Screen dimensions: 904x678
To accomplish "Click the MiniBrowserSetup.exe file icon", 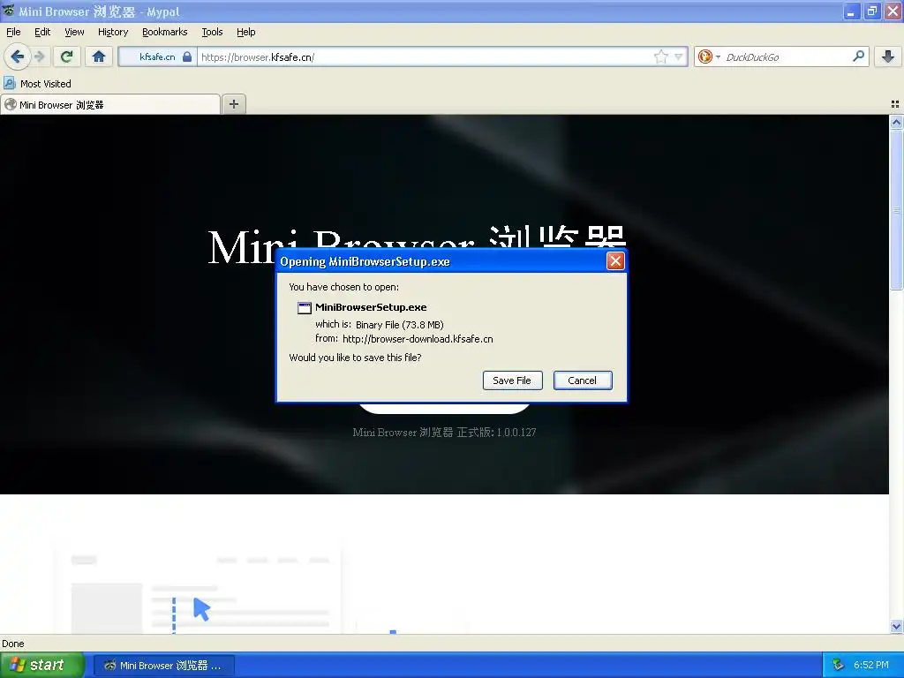I will pos(305,308).
